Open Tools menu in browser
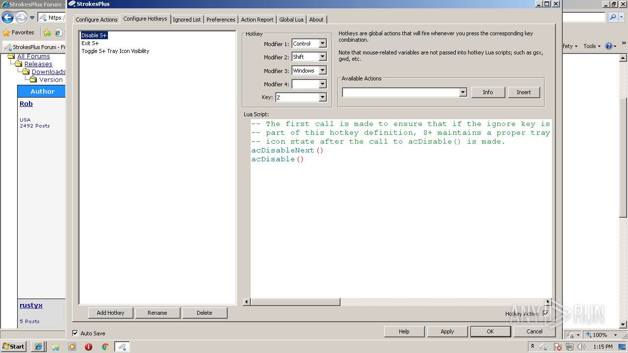The height and width of the screenshot is (353, 628). tap(592, 46)
